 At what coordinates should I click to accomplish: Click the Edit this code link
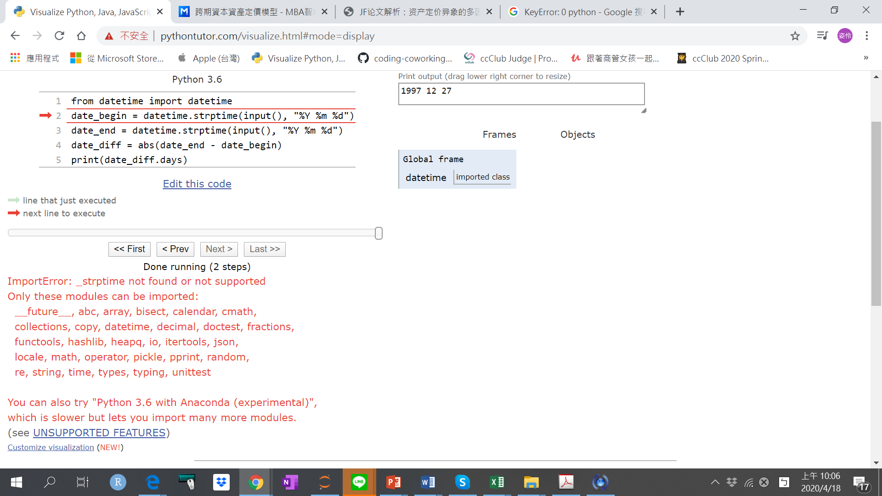[197, 184]
